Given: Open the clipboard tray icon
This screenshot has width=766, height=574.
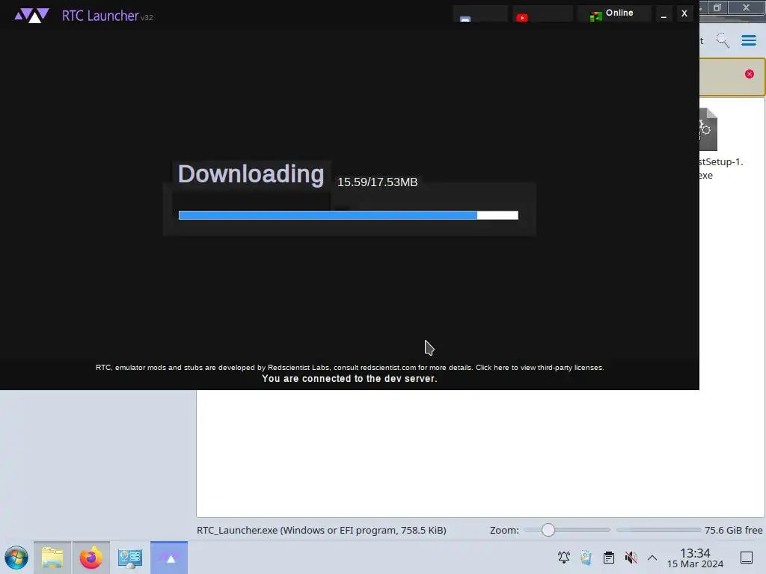Looking at the screenshot, I should pyautogui.click(x=609, y=558).
